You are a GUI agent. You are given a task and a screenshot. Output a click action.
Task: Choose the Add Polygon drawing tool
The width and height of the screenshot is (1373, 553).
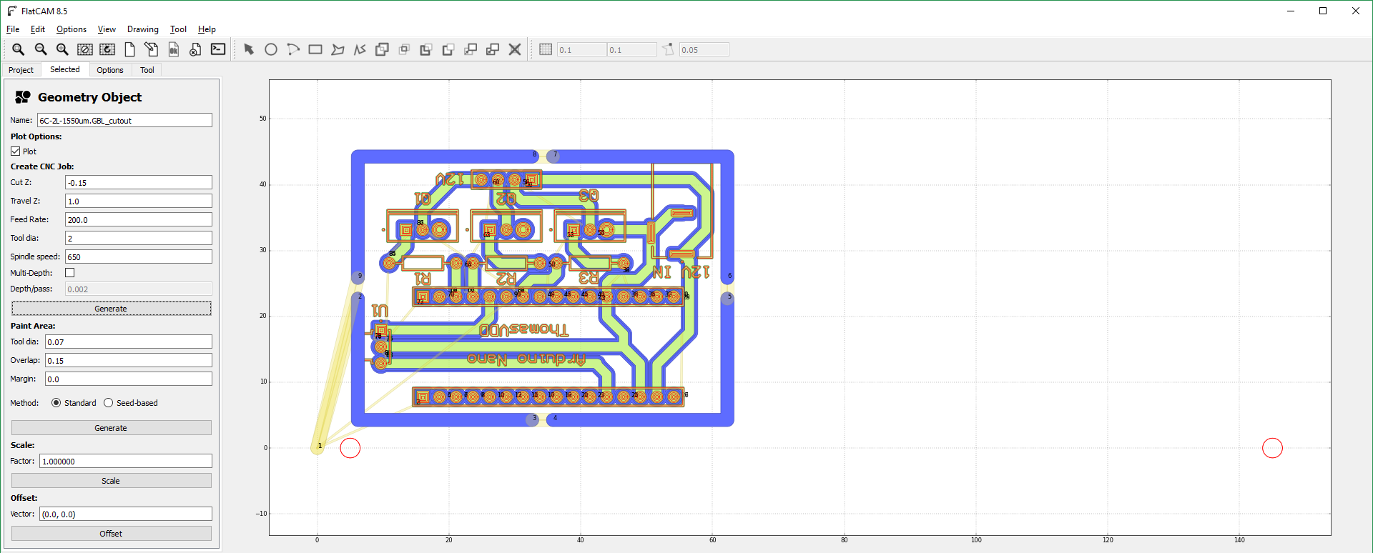(x=338, y=49)
